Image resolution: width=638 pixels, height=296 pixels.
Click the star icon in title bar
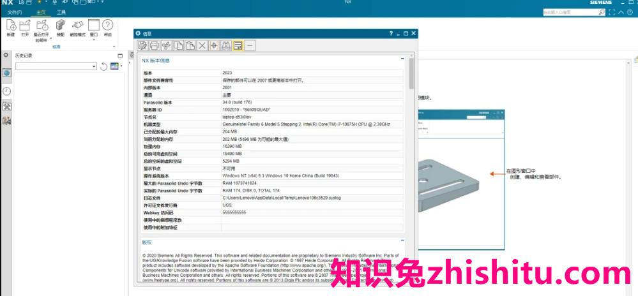[x=40, y=3]
